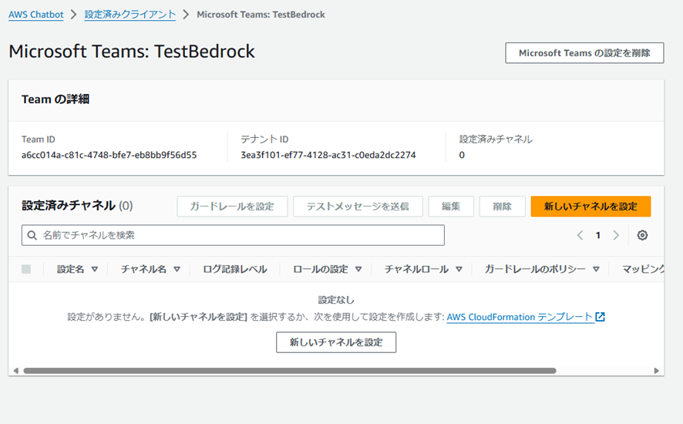This screenshot has height=424, width=683.
Task: Open the table preferences gear icon
Action: [642, 235]
